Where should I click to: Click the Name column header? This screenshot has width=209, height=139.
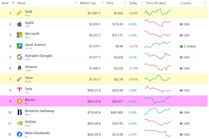[22, 3]
